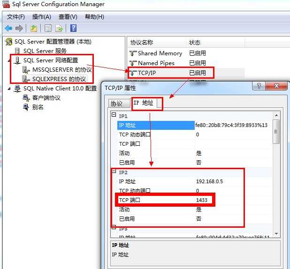Click the TCP/IP 已启用 status cell
Image resolution: width=290 pixels, height=269 pixels.
[x=198, y=73]
